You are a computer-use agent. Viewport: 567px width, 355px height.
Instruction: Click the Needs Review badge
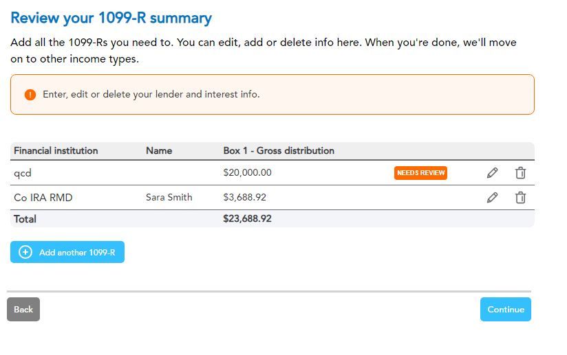[x=420, y=173]
